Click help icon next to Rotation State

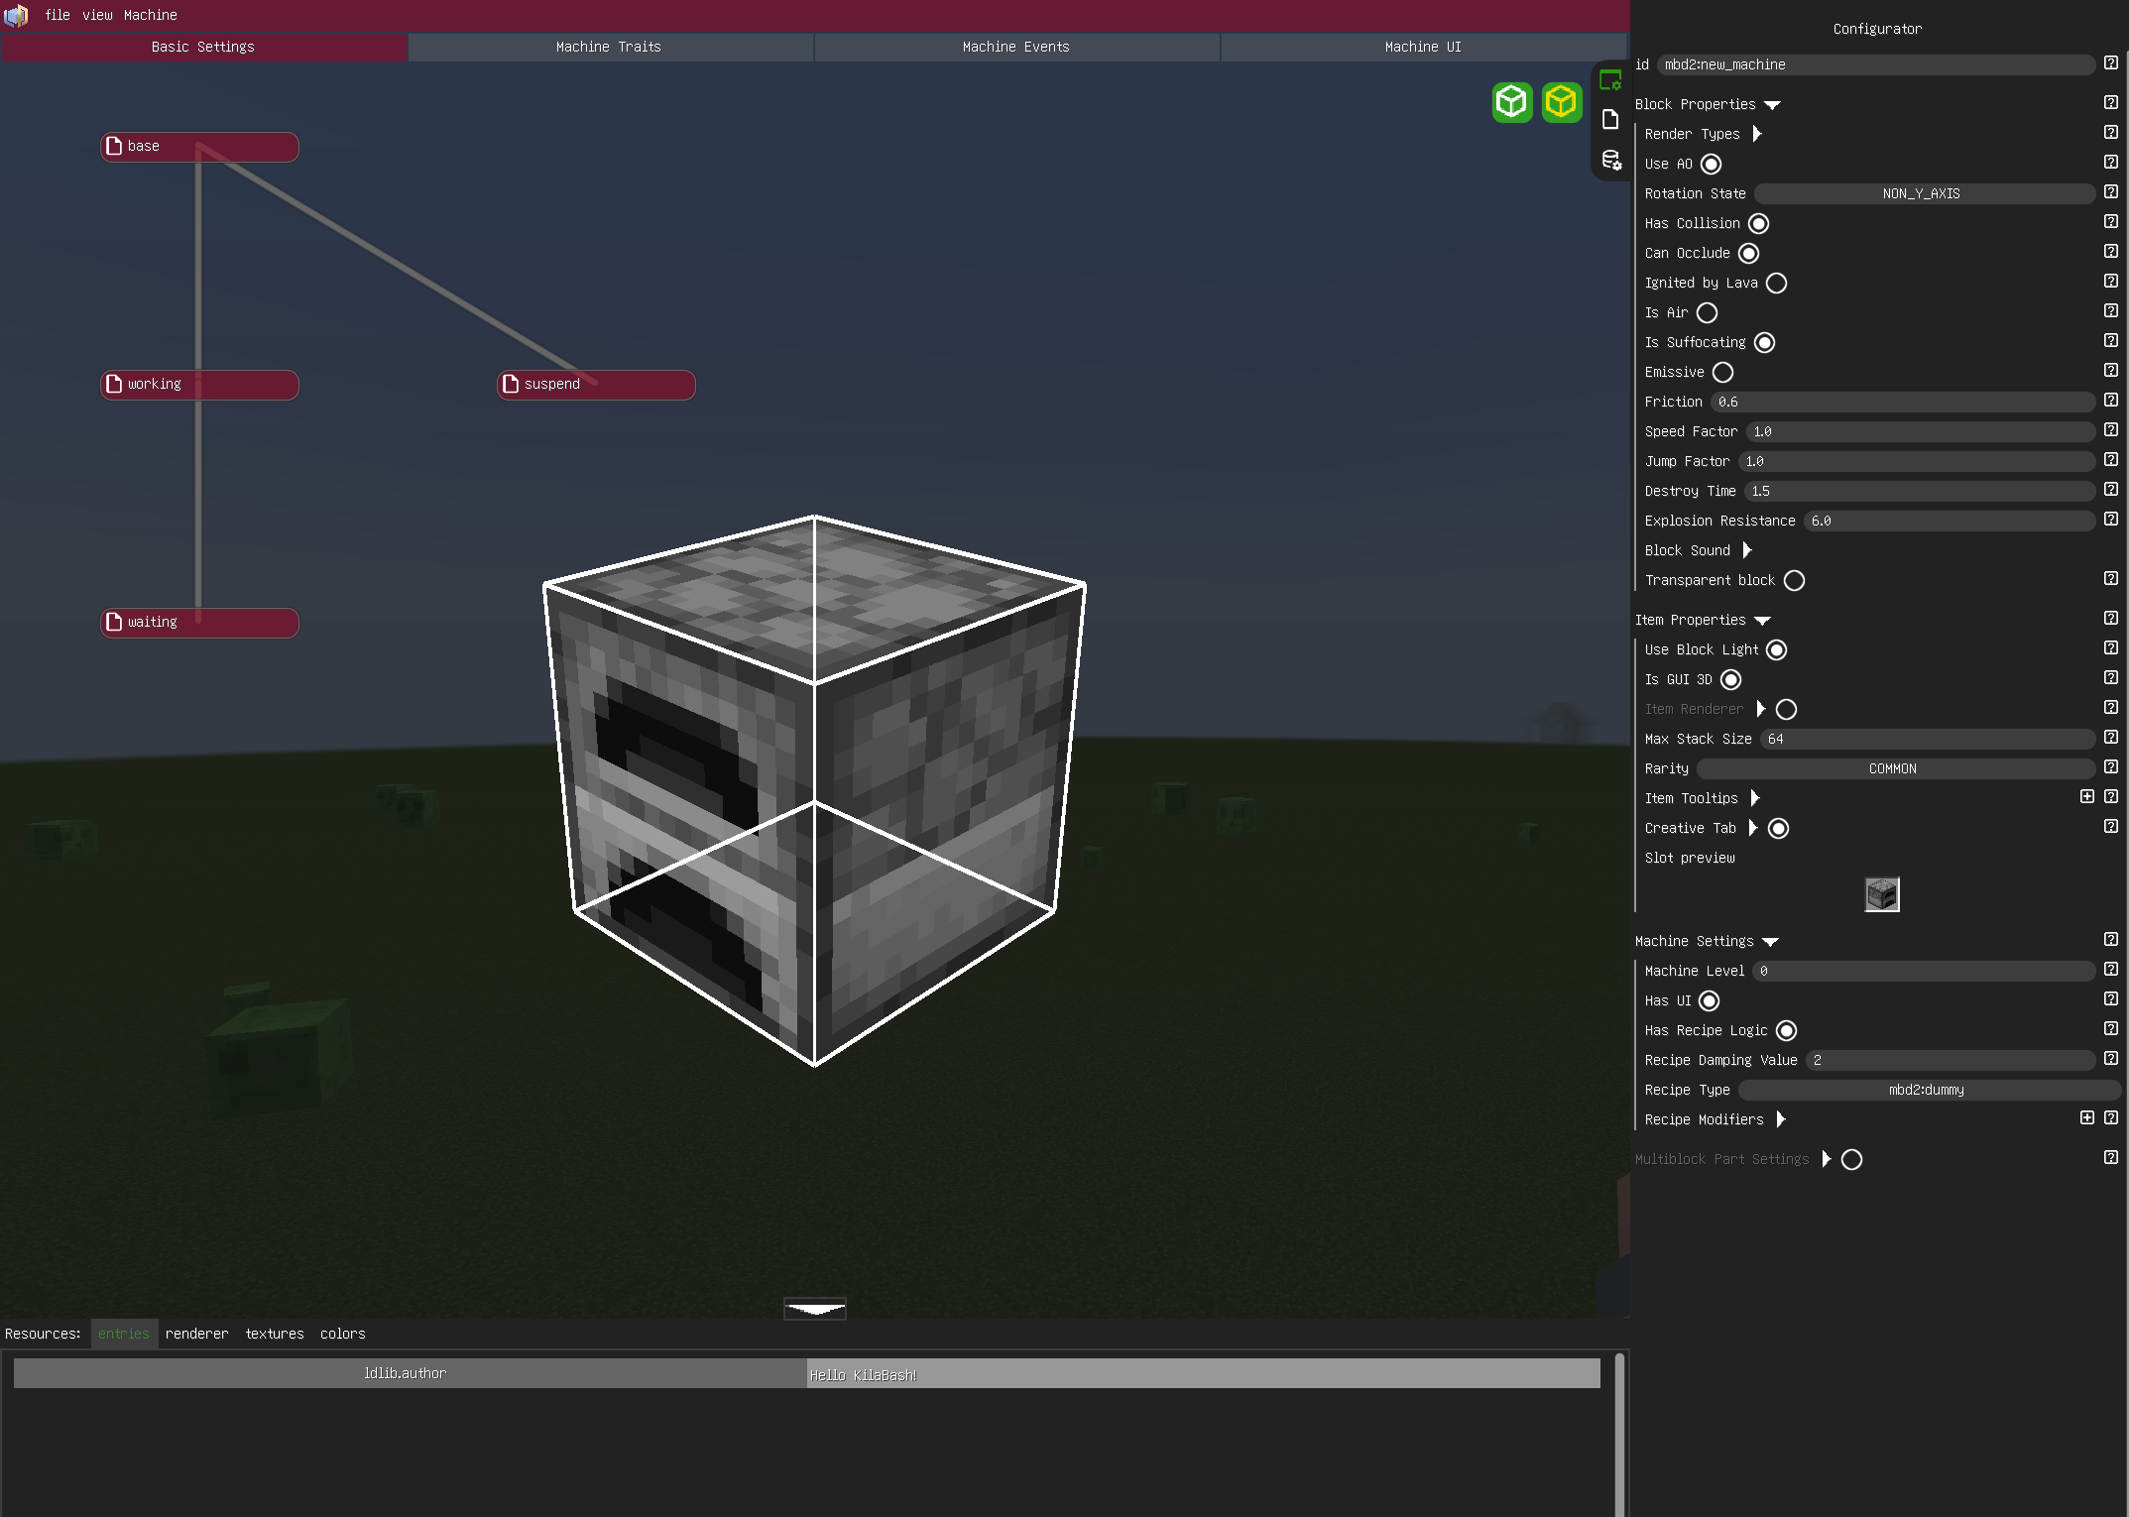coord(2111,192)
